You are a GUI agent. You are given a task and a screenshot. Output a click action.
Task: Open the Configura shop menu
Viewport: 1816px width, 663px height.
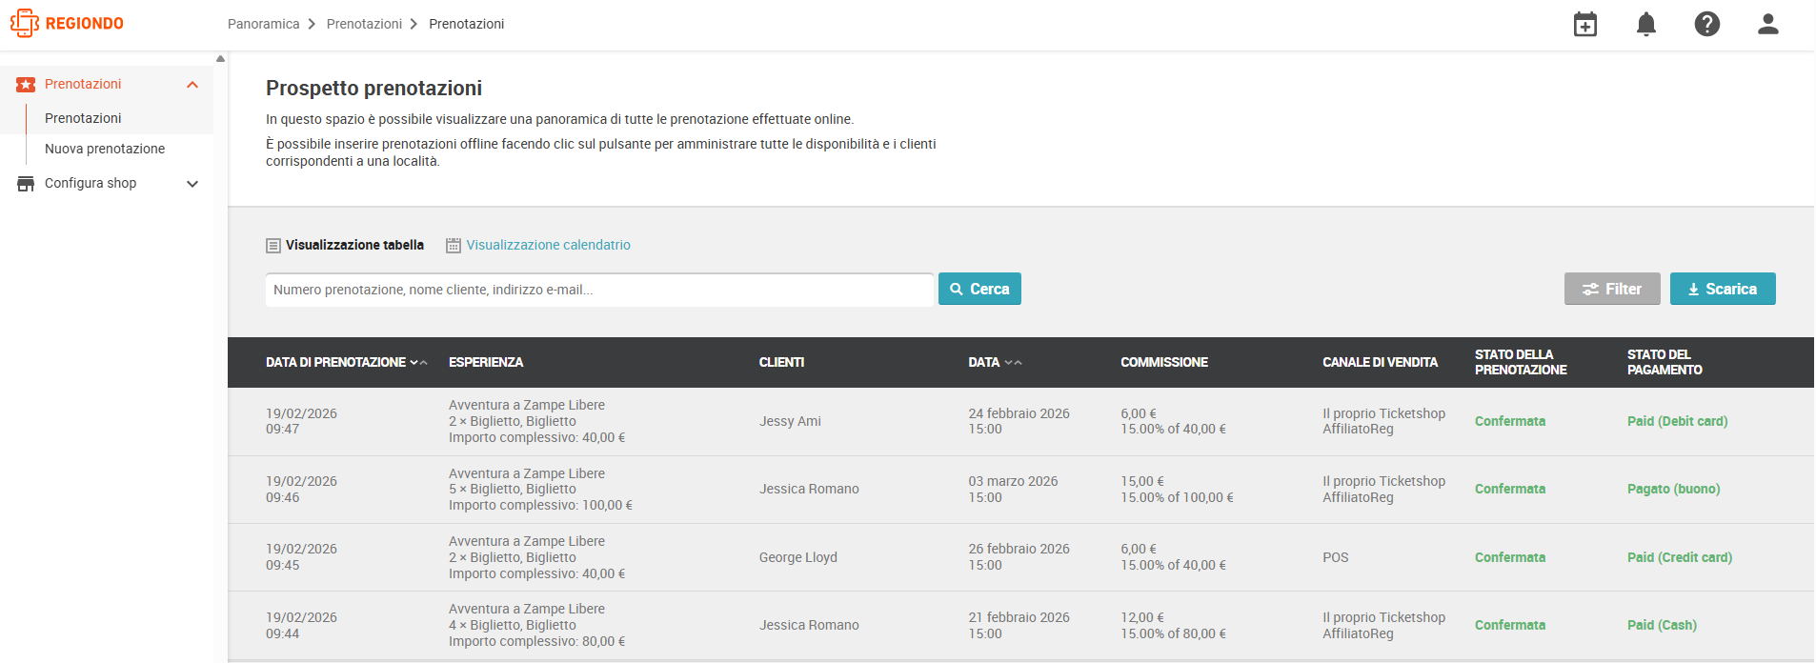(91, 183)
